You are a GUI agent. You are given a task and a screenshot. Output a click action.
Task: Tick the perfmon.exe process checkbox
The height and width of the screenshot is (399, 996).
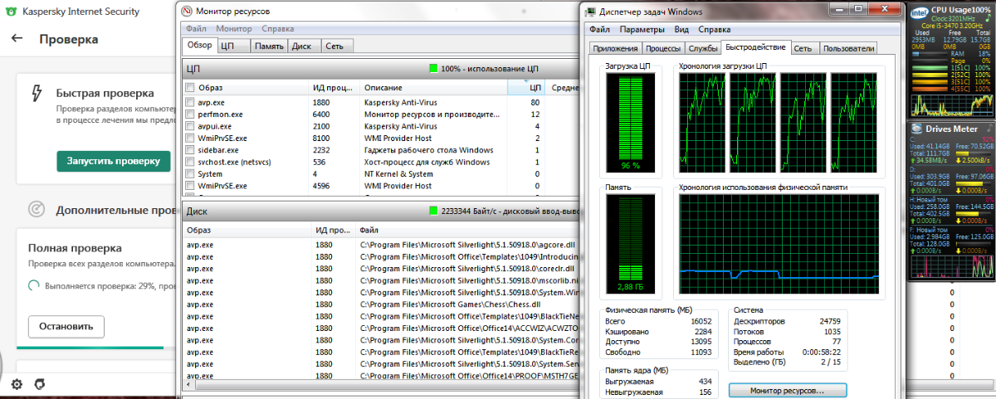190,114
